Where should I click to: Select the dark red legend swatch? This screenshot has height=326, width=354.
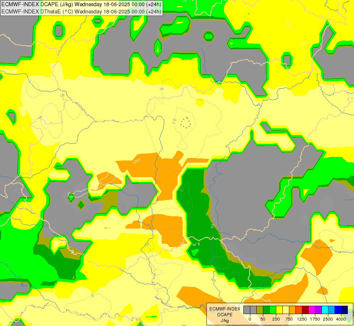[305, 310]
